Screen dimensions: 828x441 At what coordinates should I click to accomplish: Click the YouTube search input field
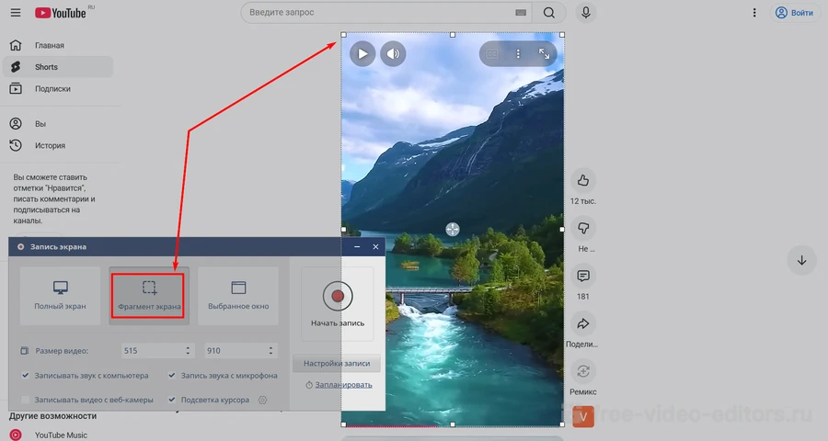377,13
